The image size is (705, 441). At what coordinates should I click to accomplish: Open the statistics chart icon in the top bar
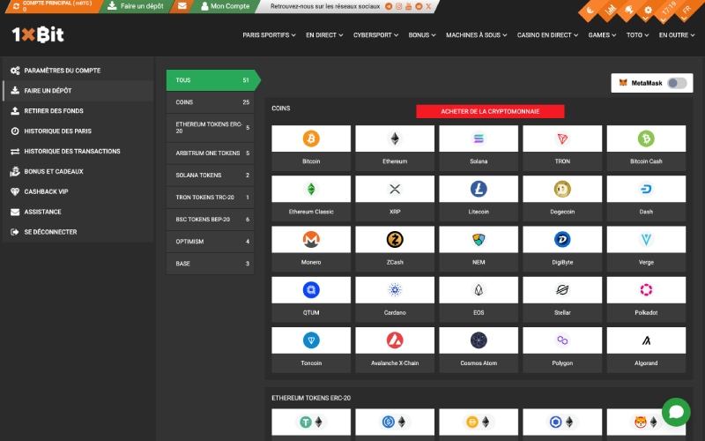pos(610,10)
